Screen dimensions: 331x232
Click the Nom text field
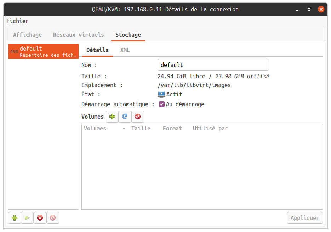213,65
